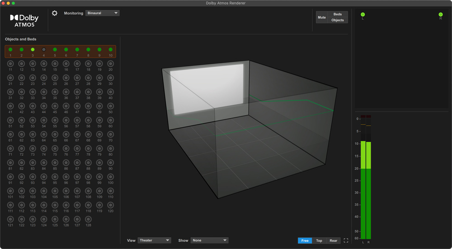Switch to the Rear view
This screenshot has width=452, height=249.
(333, 240)
